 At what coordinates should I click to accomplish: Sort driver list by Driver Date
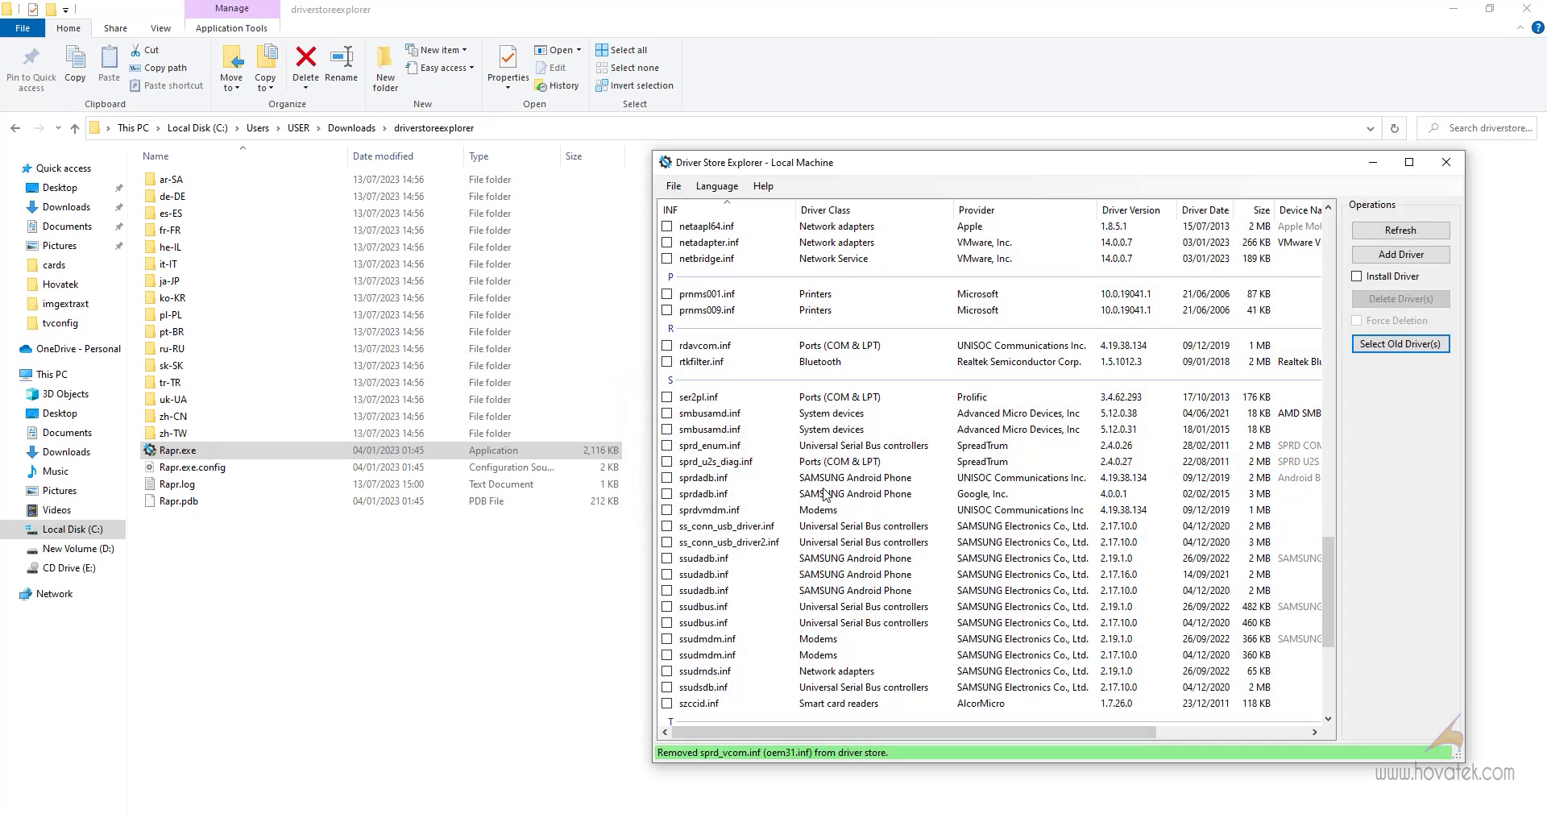1205,210
